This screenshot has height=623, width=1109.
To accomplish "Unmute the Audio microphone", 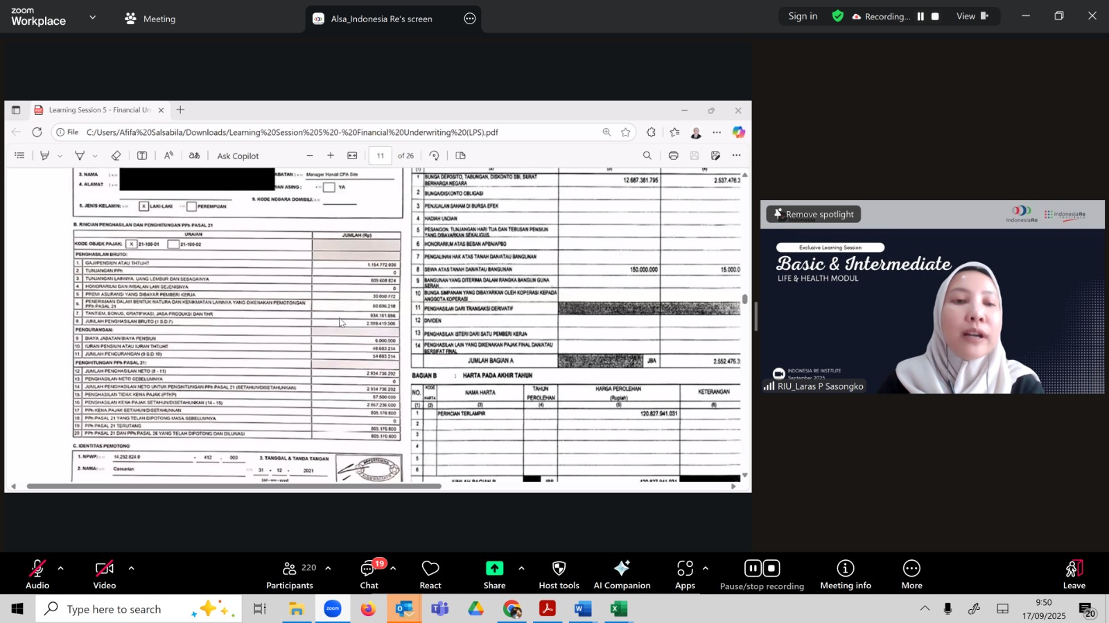I will 37,575.
